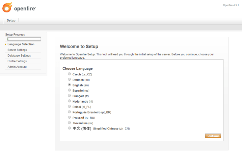Select the English (en) radio button

click(69, 85)
